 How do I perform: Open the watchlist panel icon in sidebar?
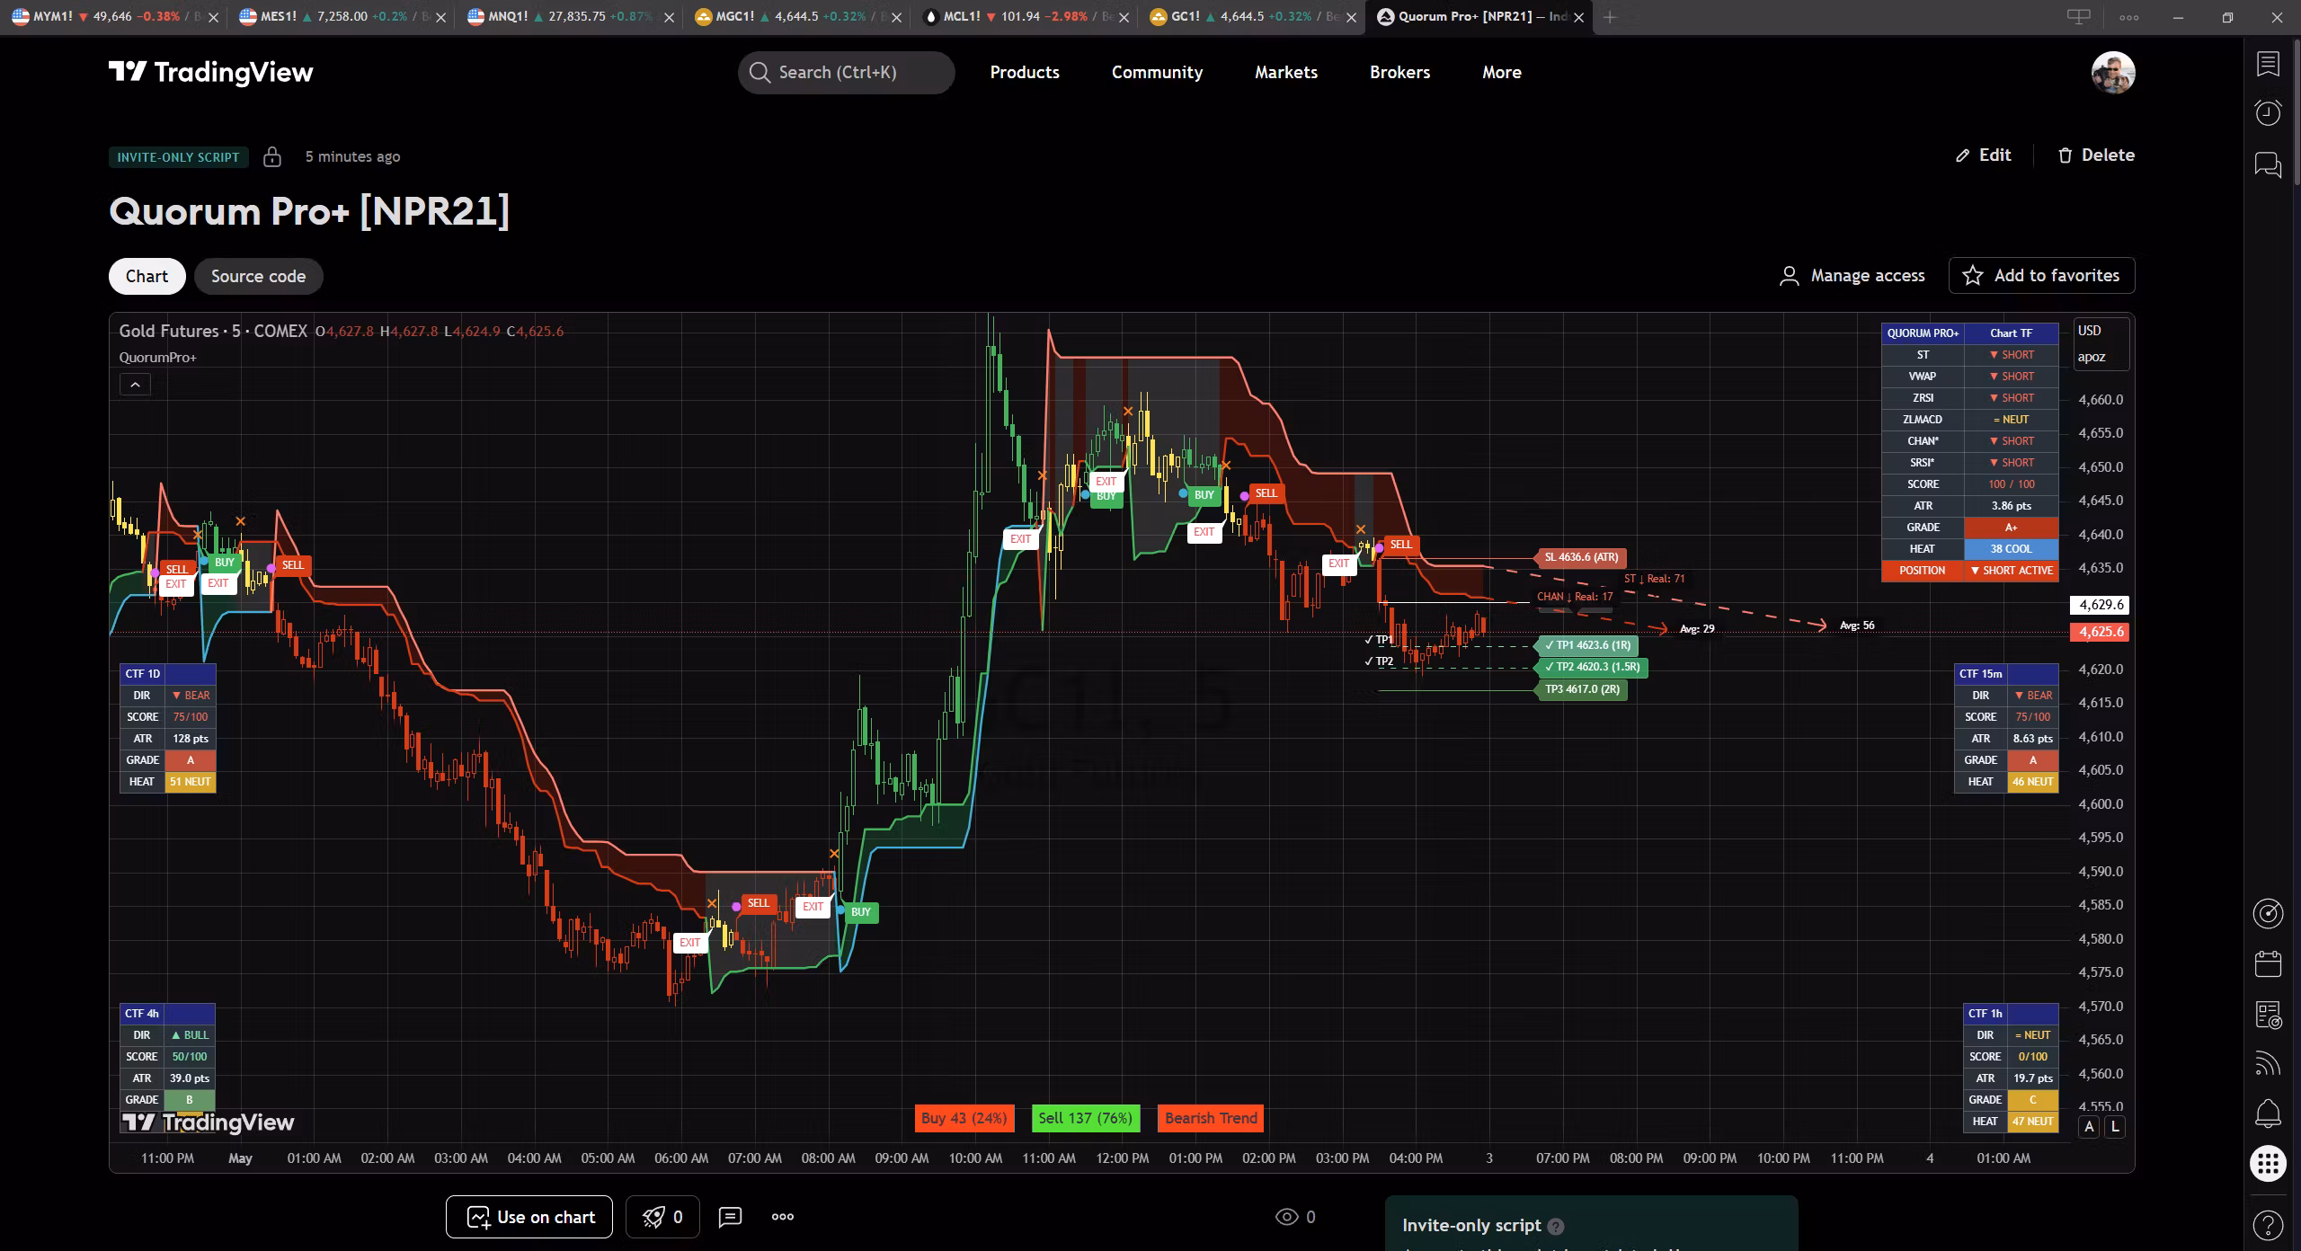coord(2268,64)
